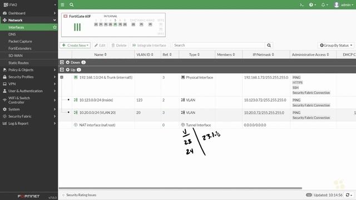
Task: Open the Interfaces page
Action: pyautogui.click(x=16, y=27)
